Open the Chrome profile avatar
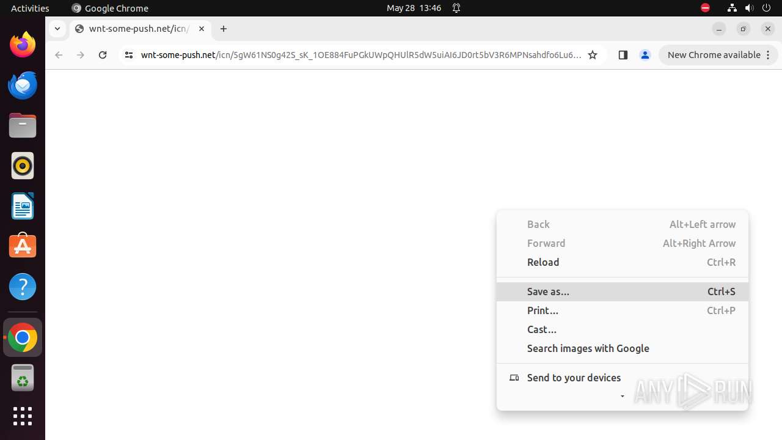The image size is (782, 440). (x=645, y=55)
